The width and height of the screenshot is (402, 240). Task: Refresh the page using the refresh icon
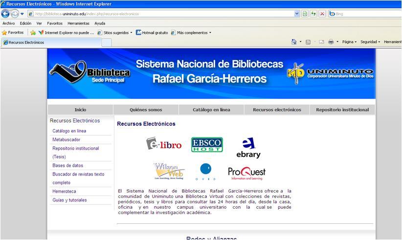[313, 14]
